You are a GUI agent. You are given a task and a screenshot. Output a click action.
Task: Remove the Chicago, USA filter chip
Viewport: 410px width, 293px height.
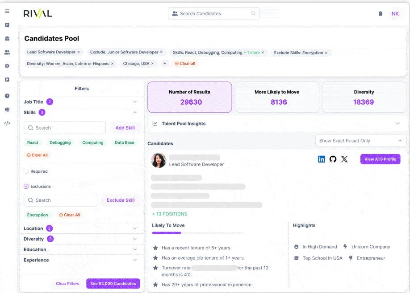(x=152, y=64)
